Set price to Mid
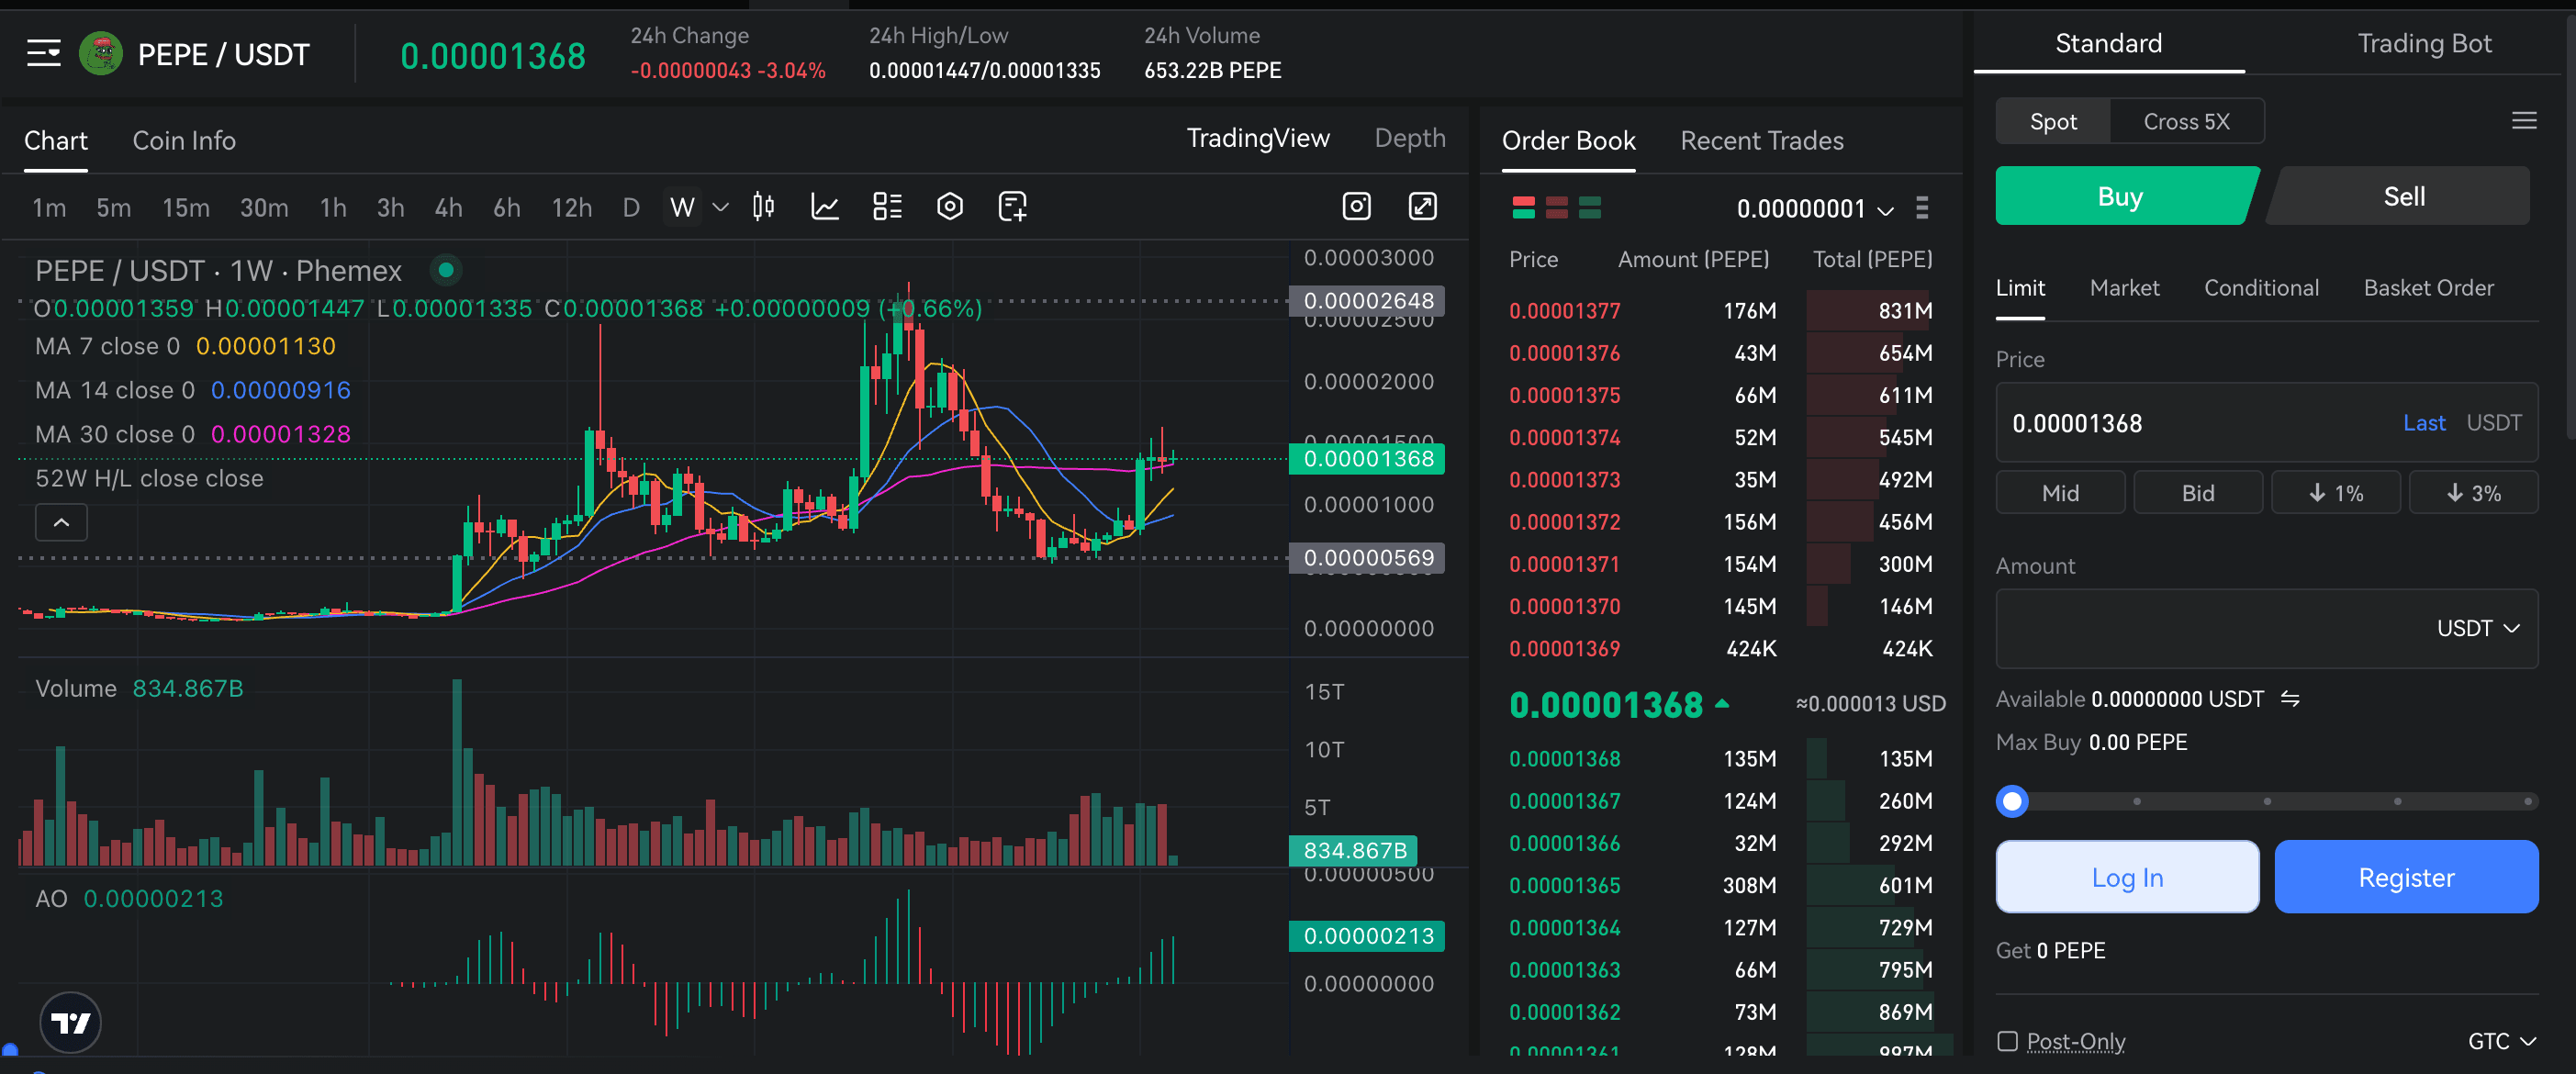Viewport: 2576px width, 1074px height. tap(2060, 493)
